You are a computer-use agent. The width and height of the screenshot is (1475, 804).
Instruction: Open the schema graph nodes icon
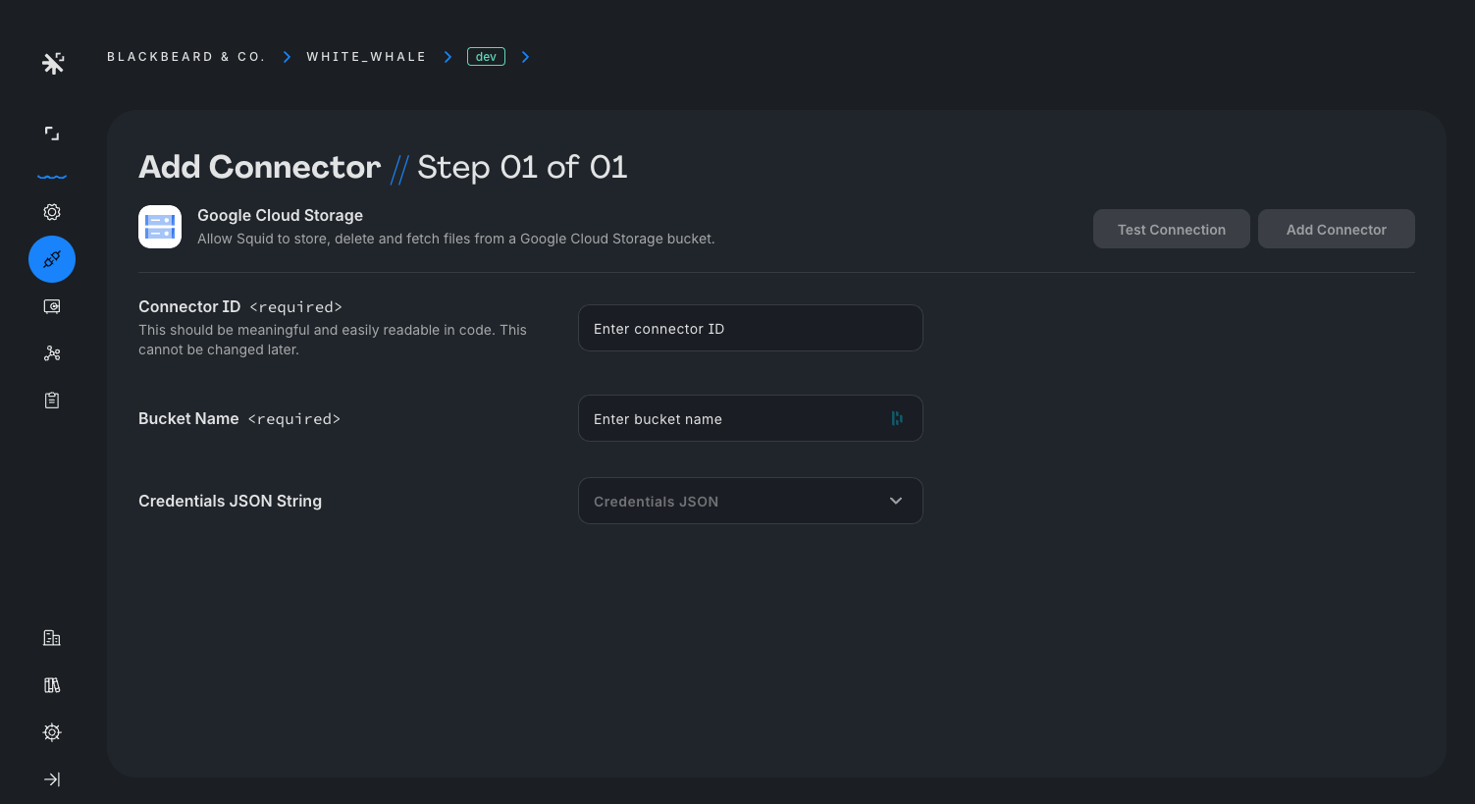52,353
